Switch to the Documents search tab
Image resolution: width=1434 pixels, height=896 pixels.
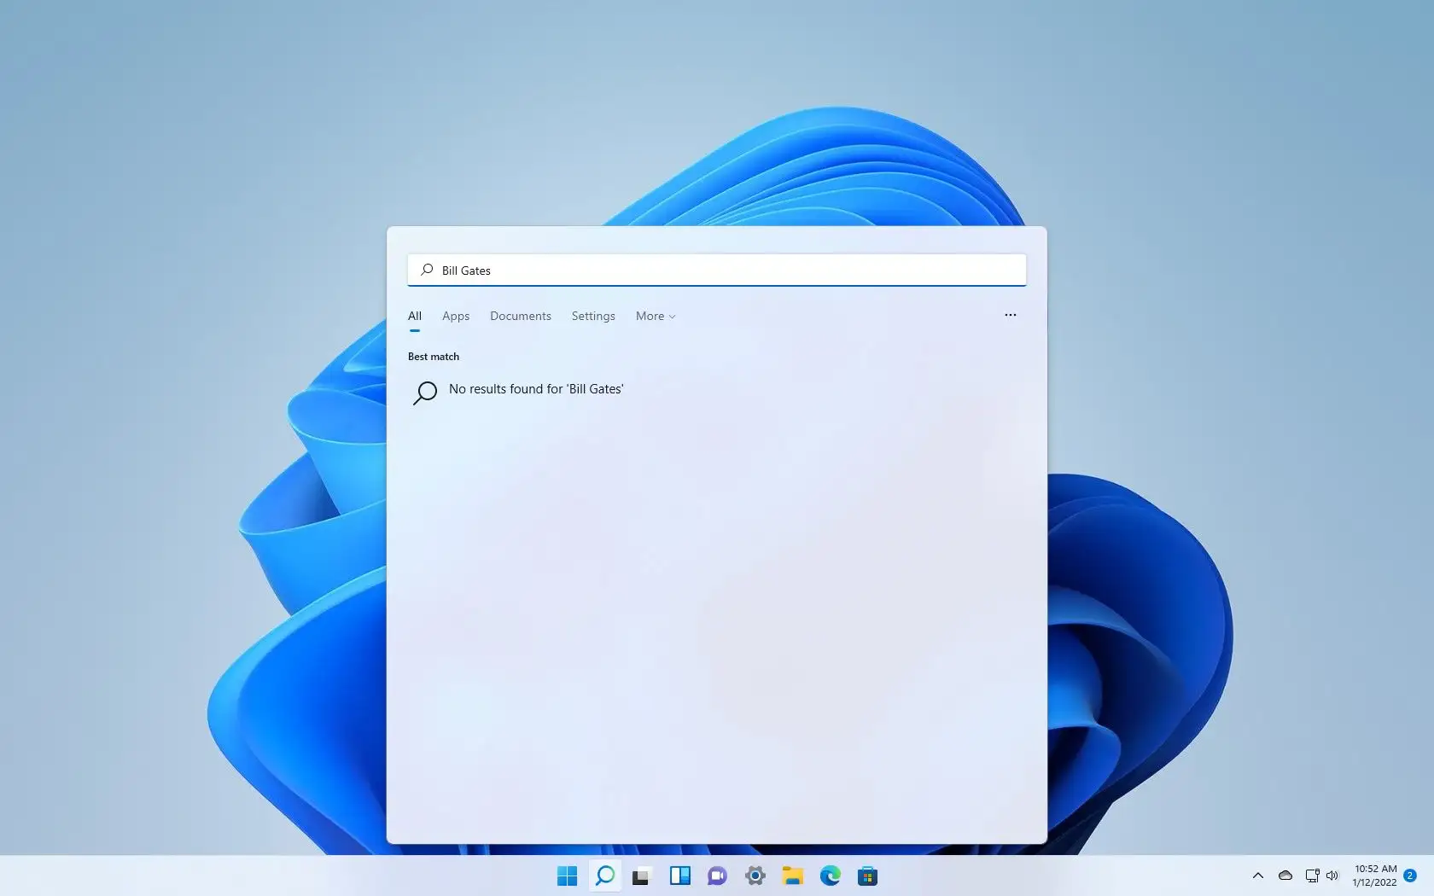(x=520, y=316)
